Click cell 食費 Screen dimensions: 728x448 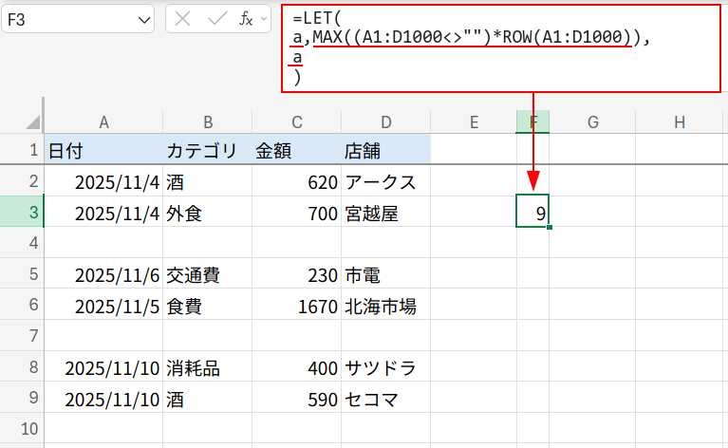point(208,305)
